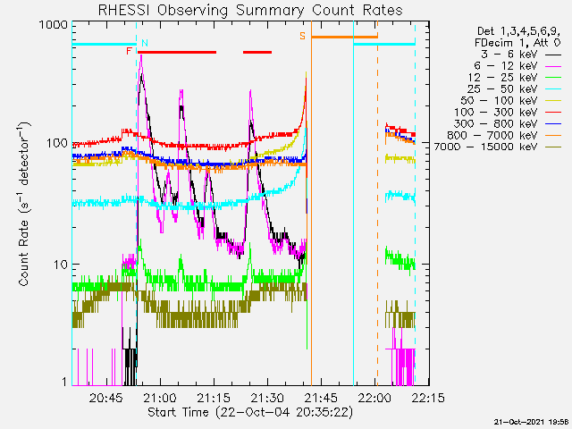This screenshot has width=572, height=429.
Task: Click the '25 - 50 keV' legend label
Action: click(x=502, y=89)
